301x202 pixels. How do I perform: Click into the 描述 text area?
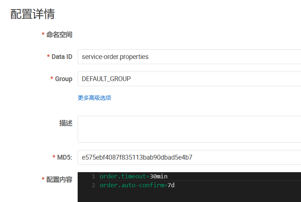pyautogui.click(x=189, y=129)
